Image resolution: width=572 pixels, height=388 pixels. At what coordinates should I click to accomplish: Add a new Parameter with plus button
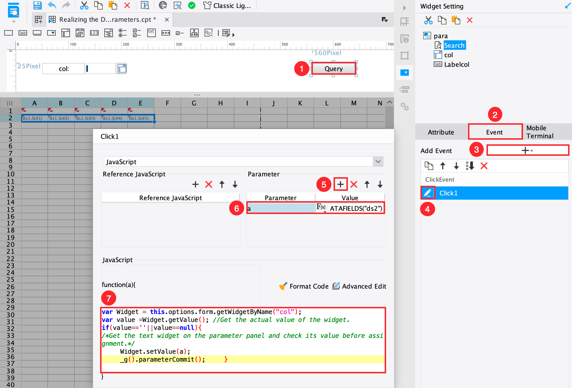coord(340,184)
